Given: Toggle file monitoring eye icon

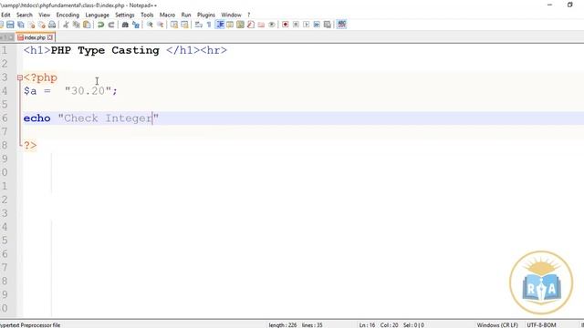Looking at the screenshot, I should (272, 25).
